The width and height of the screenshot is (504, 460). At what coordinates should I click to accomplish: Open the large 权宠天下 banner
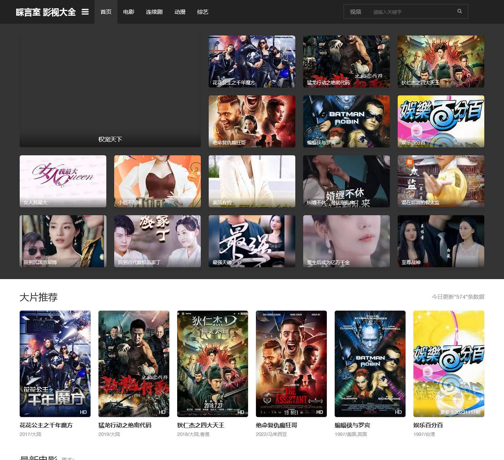coord(110,91)
